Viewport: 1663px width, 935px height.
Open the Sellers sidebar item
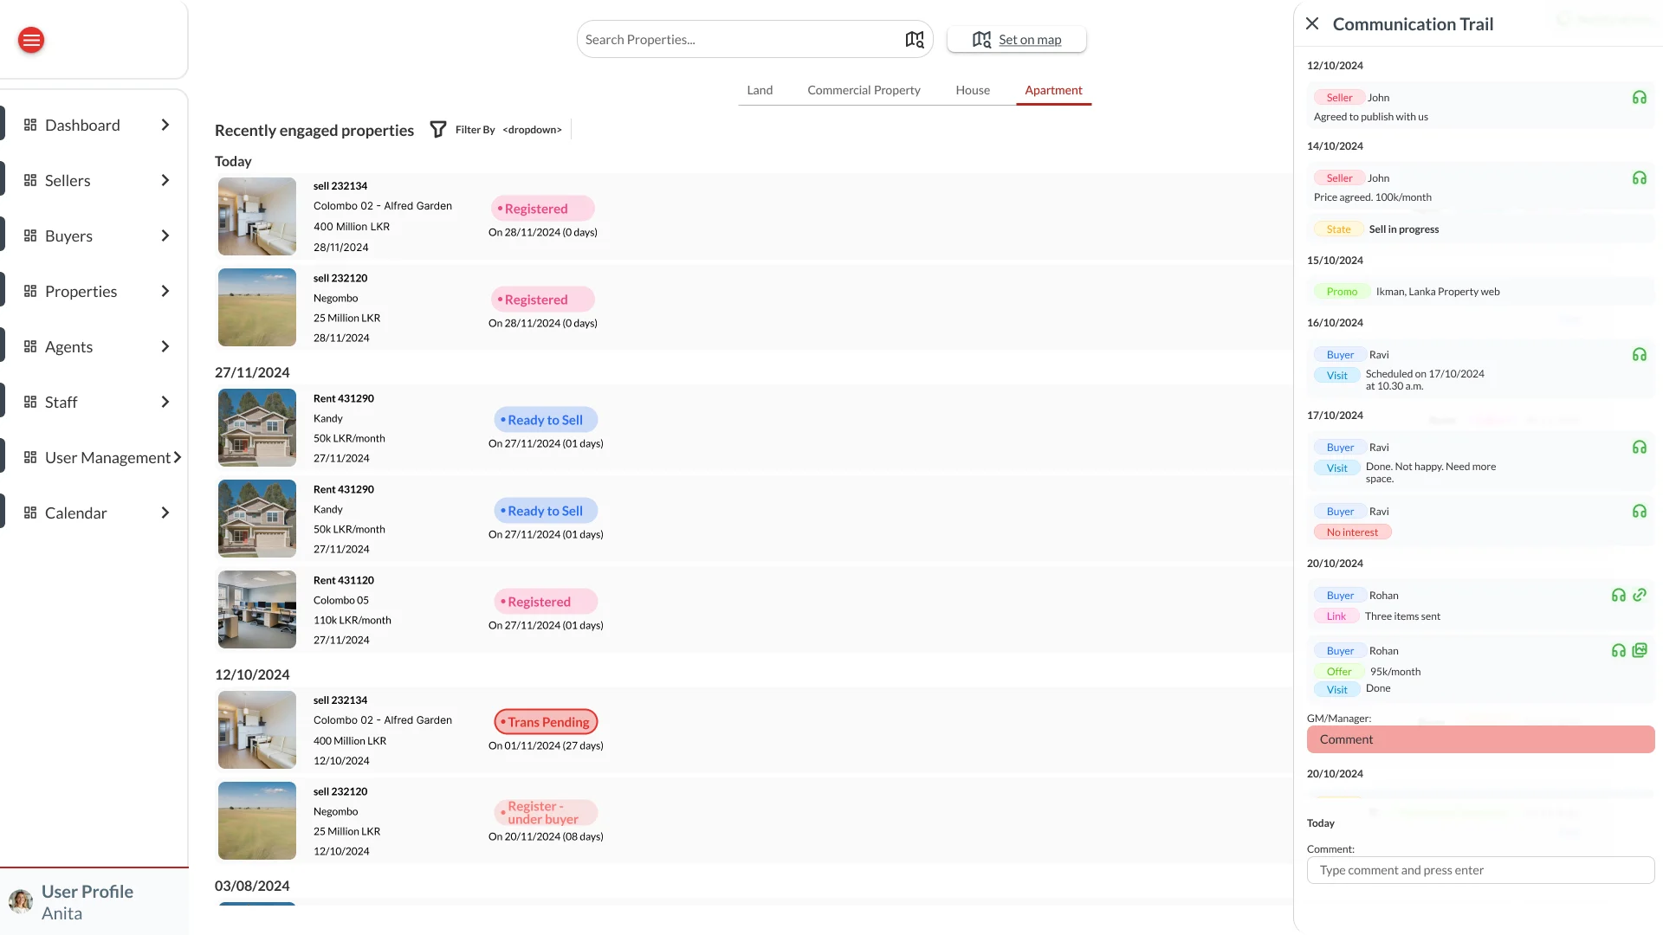(x=96, y=181)
